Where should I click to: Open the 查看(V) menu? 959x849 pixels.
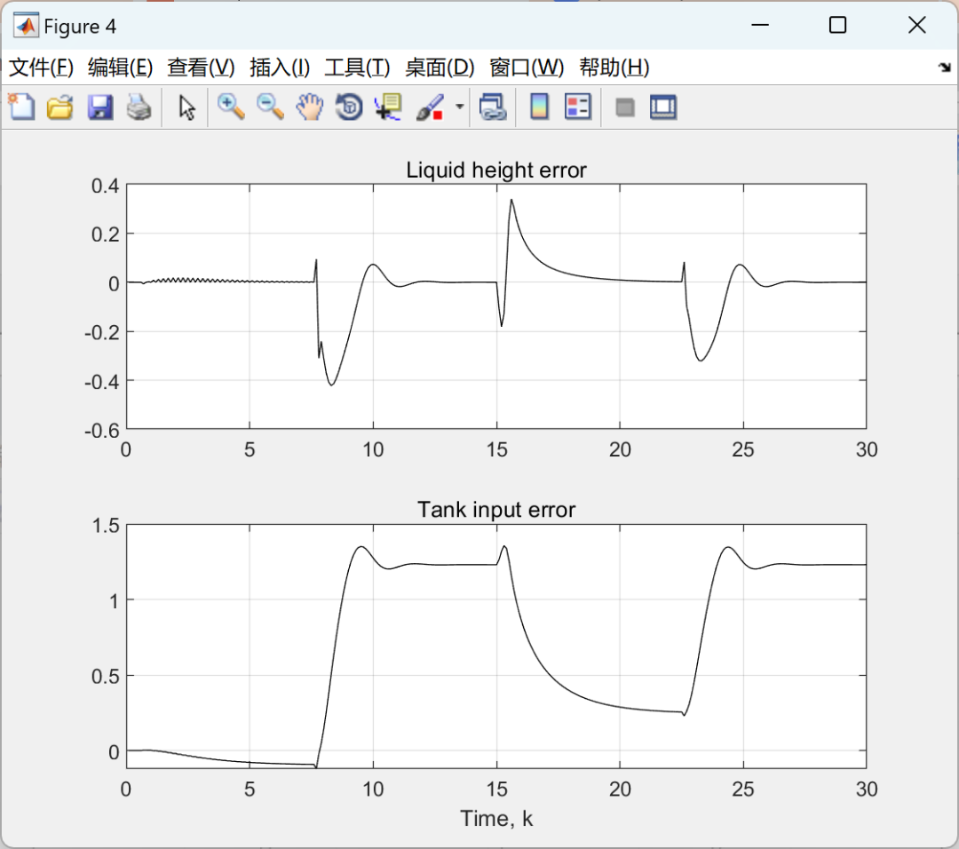201,67
